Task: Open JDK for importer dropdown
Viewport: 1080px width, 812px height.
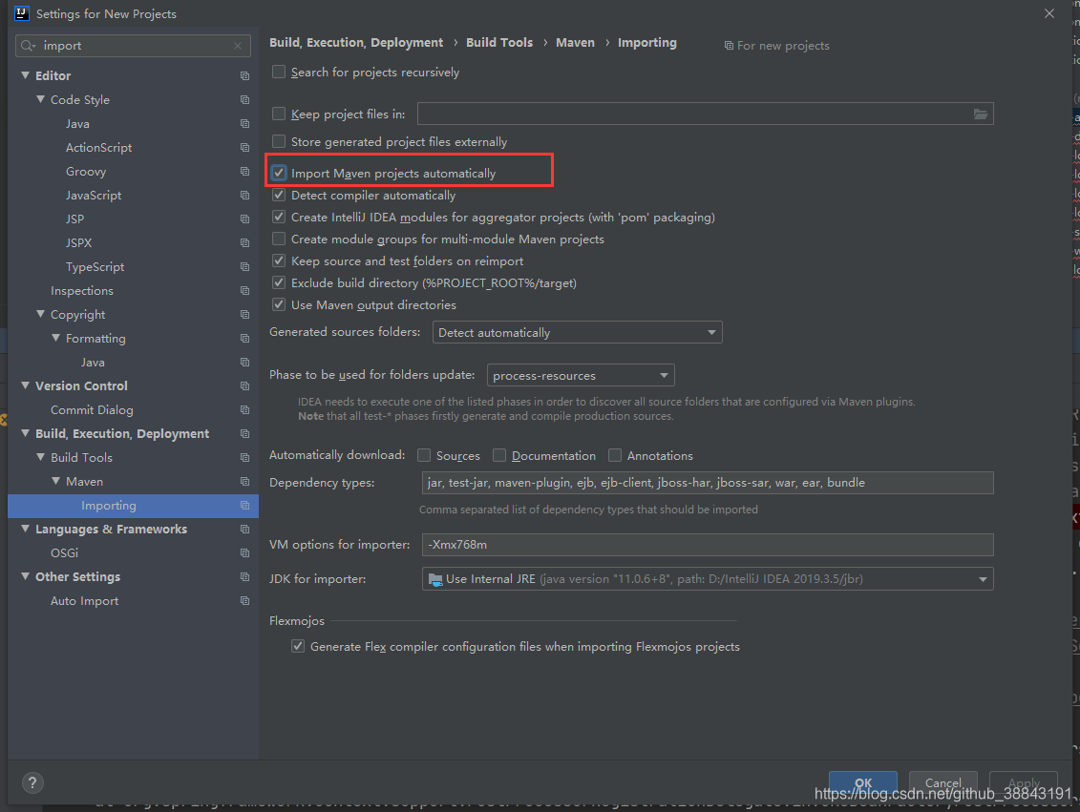Action: click(x=708, y=579)
